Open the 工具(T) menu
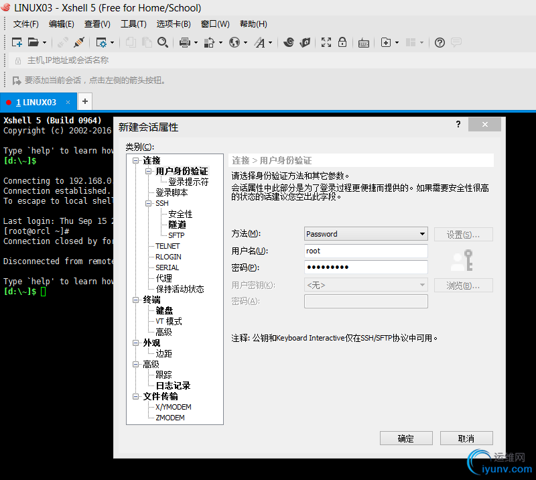This screenshot has width=536, height=480. click(x=133, y=24)
